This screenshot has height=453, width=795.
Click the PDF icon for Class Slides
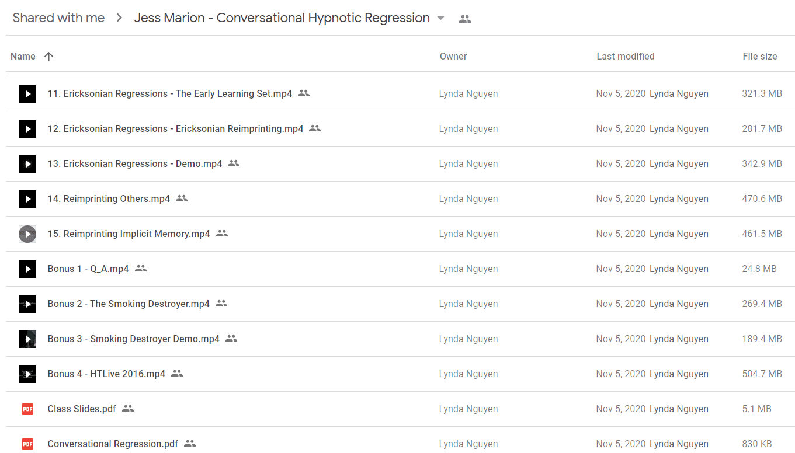click(27, 409)
